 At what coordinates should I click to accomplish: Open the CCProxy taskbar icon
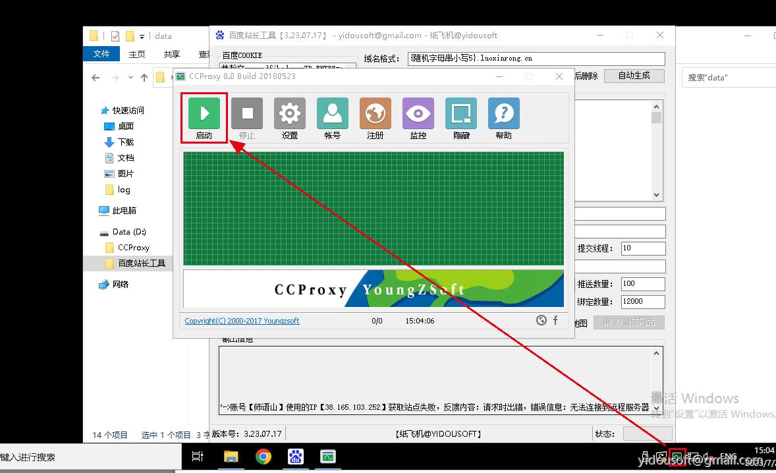click(x=327, y=456)
